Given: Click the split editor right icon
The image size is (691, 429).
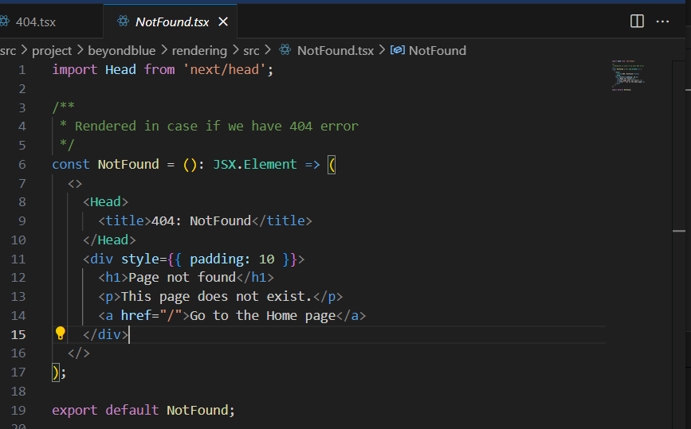Looking at the screenshot, I should pyautogui.click(x=637, y=21).
